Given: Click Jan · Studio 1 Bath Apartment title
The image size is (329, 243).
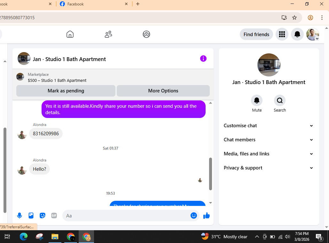Looking at the screenshot, I should tap(69, 59).
